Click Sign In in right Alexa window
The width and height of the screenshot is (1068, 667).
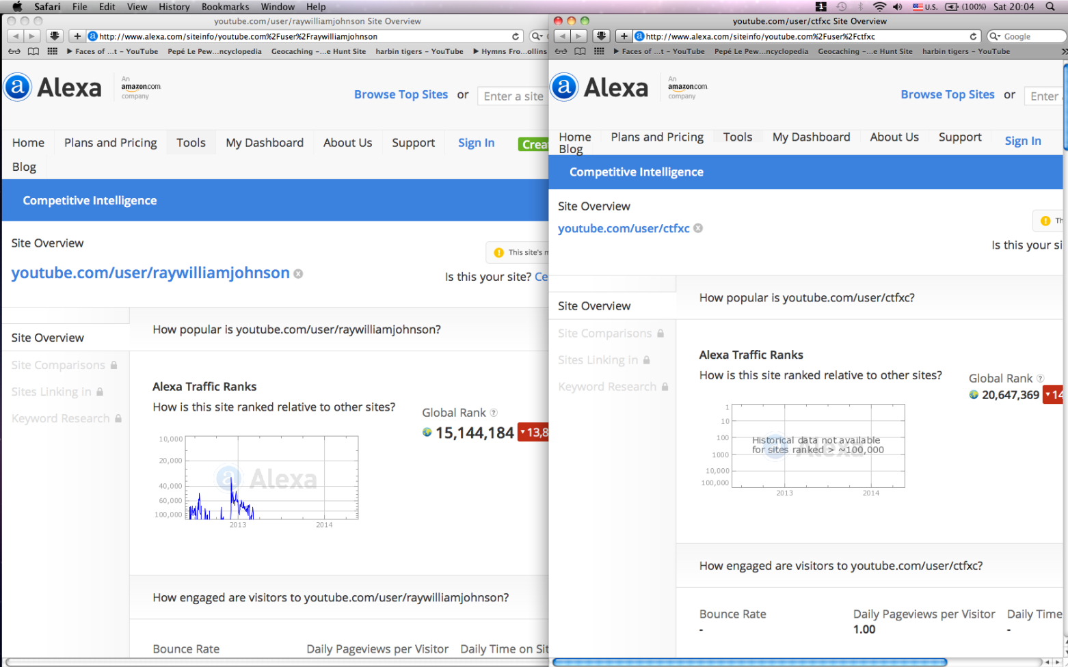(1023, 141)
